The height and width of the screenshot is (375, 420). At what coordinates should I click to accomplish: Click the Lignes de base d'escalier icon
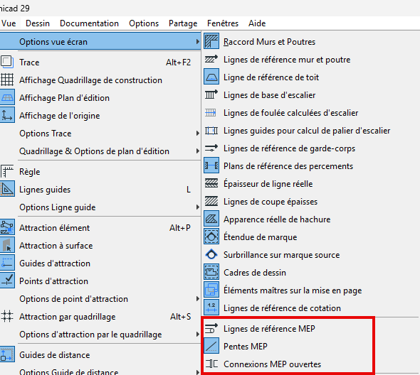coord(211,95)
